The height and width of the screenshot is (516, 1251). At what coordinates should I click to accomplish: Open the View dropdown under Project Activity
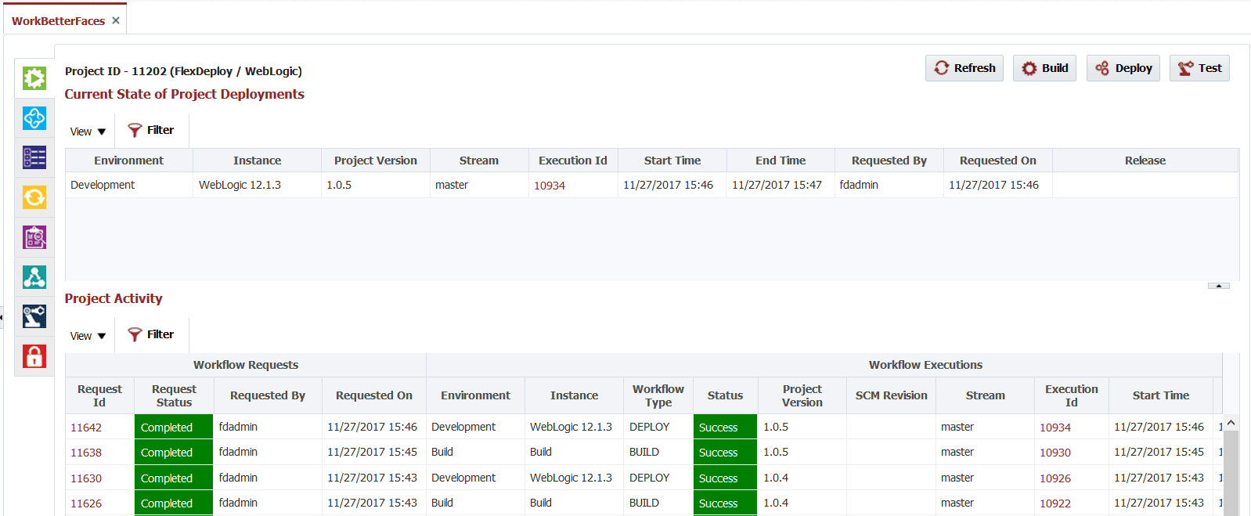tap(88, 336)
